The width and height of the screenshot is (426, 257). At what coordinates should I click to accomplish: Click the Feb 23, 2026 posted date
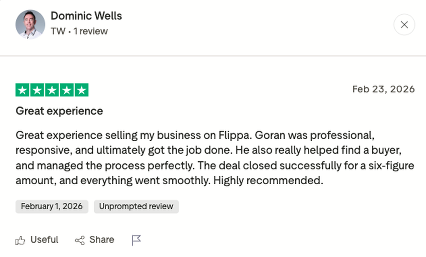point(383,89)
